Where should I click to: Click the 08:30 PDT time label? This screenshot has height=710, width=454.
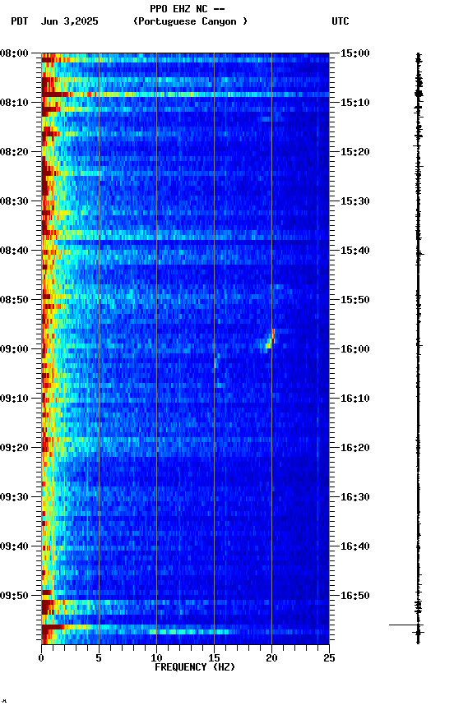(14, 201)
